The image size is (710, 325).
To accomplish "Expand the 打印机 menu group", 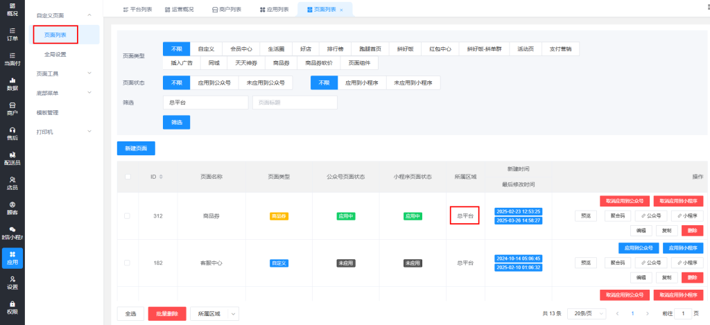I will pos(89,132).
